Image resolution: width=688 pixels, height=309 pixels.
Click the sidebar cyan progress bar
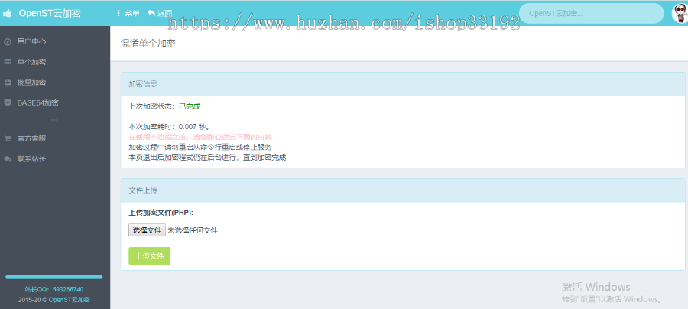click(54, 278)
